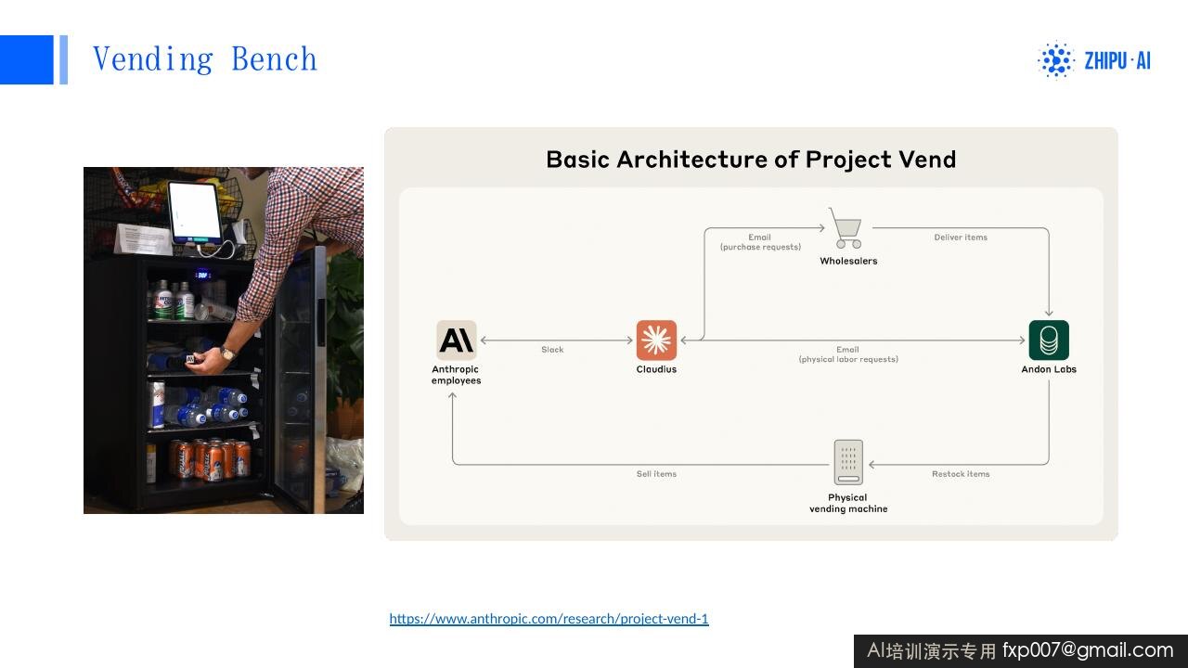Click the Claudius starburst icon
The image size is (1188, 668).
coord(656,340)
